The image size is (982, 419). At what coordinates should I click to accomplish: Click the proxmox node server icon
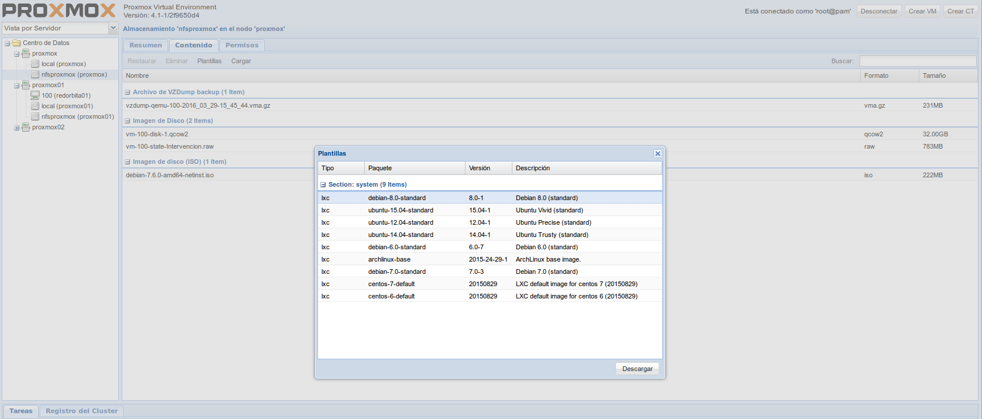26,54
